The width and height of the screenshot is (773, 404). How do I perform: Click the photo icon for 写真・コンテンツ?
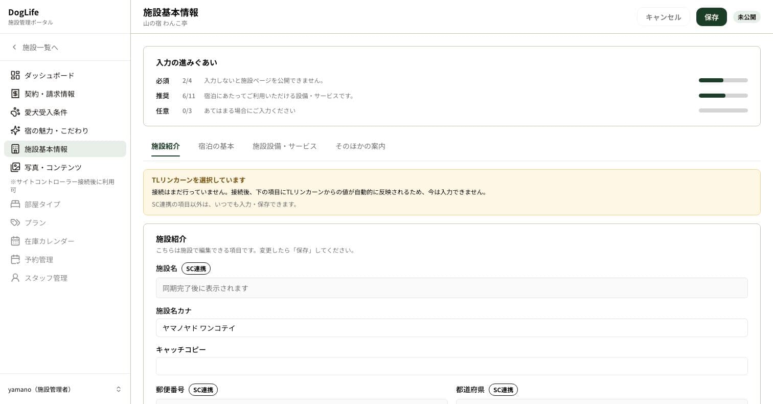pos(15,167)
